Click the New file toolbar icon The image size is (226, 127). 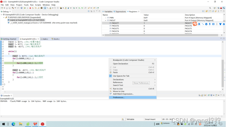[2, 8]
